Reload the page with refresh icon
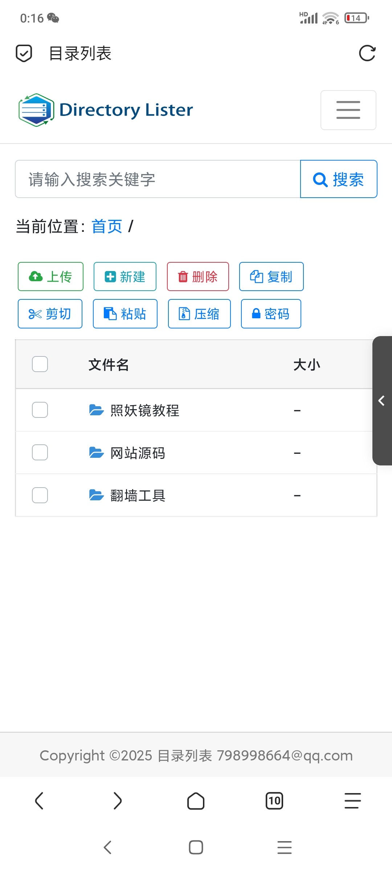Viewport: 392px width, 872px height. pyautogui.click(x=367, y=53)
